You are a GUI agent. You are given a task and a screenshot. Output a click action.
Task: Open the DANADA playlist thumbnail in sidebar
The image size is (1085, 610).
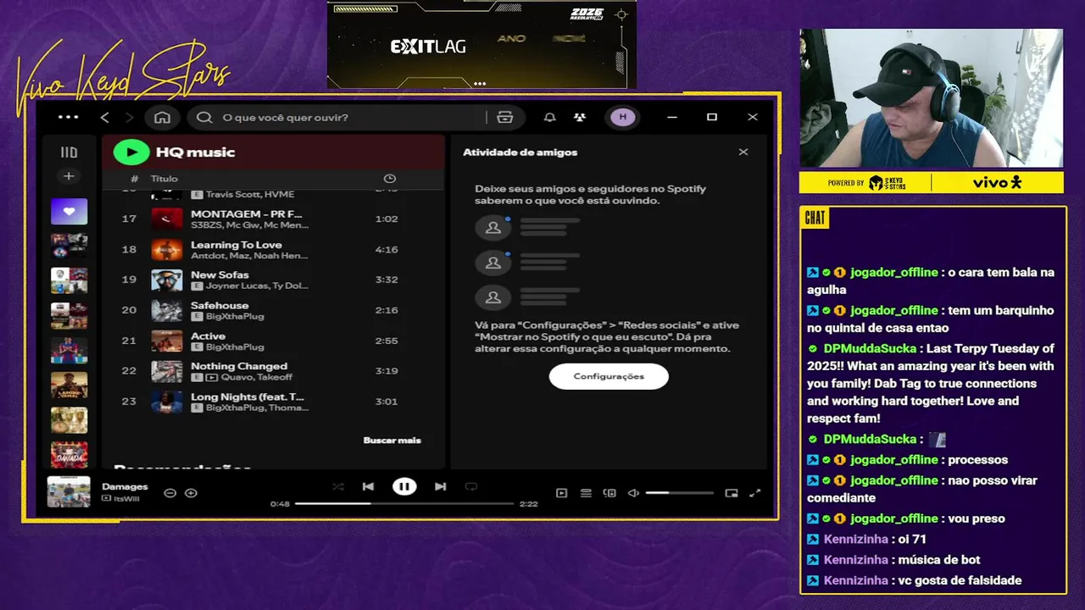69,455
